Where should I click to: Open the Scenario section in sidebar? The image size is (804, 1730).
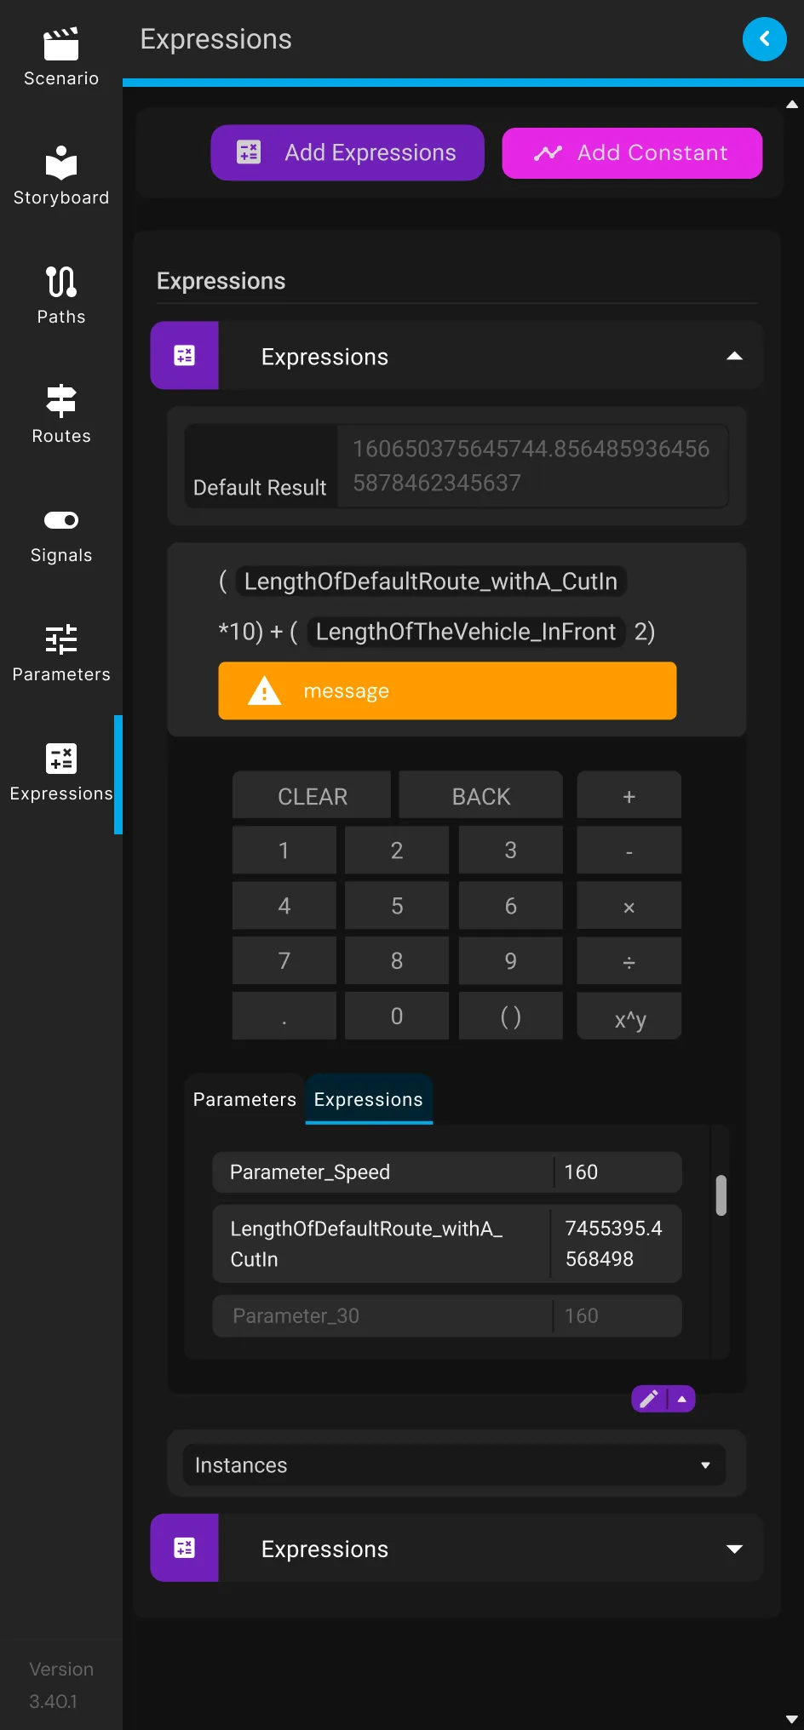(61, 57)
